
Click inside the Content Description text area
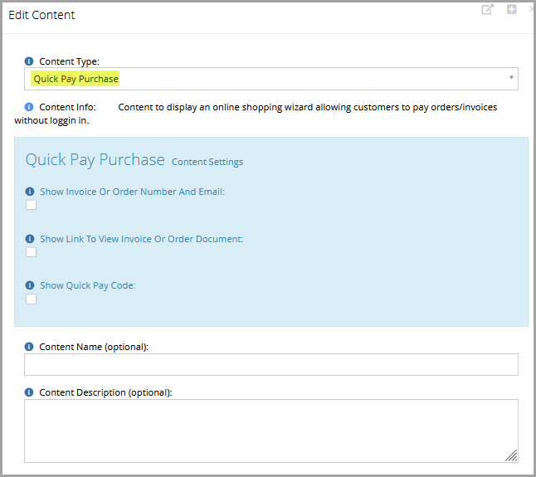(271, 431)
